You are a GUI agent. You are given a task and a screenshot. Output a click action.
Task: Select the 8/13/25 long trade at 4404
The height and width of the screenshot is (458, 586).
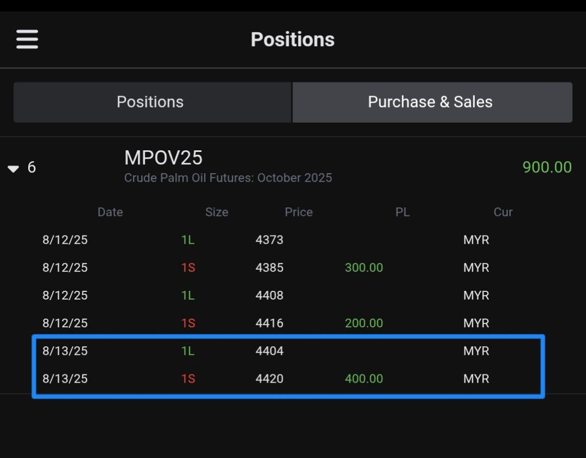point(269,351)
